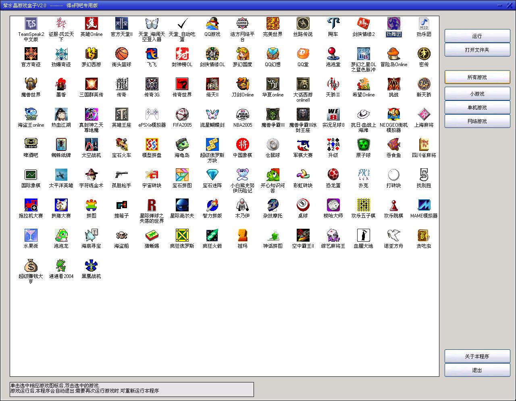The image size is (516, 401).
Task: Select the 孤胆枪手 gun icon
Action: [122, 175]
